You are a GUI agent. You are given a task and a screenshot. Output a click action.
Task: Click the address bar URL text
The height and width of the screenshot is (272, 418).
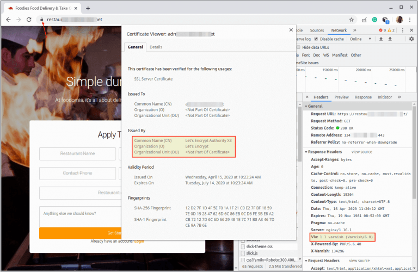pos(75,20)
